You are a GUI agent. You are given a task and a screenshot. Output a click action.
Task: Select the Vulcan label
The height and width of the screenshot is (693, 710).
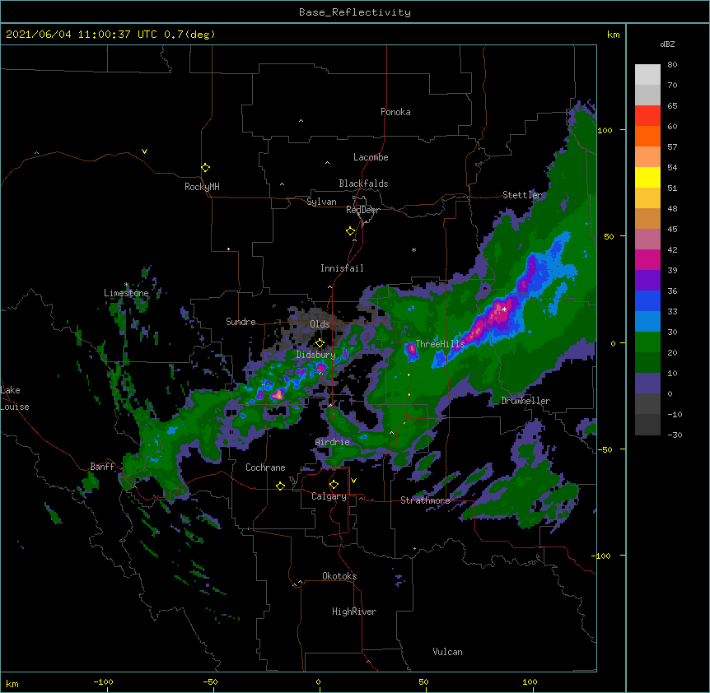[x=447, y=651]
